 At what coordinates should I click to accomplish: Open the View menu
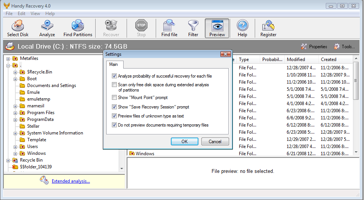point(35,14)
